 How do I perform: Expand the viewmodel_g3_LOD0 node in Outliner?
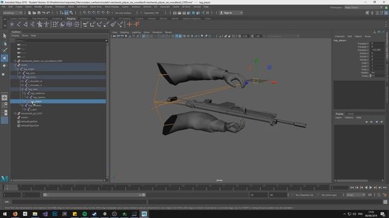coord(15,113)
